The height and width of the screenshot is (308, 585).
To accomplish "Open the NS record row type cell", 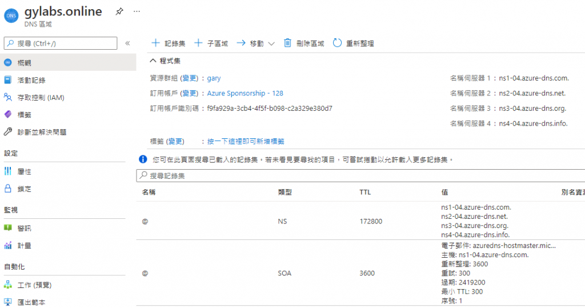I will pos(282,221).
